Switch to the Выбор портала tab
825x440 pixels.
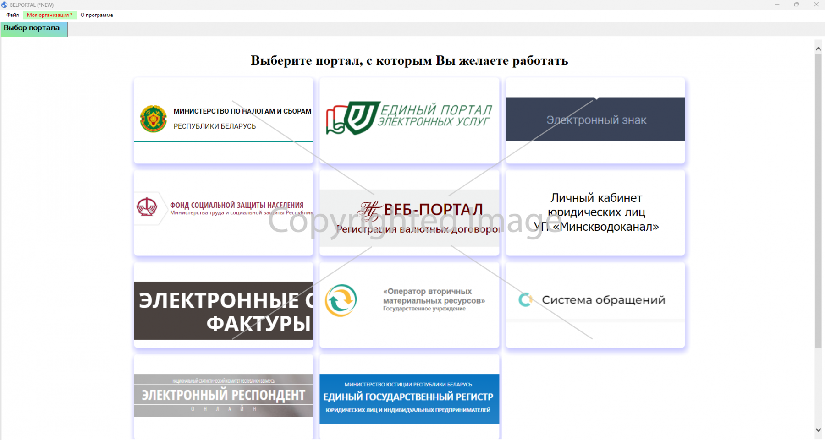[x=32, y=28]
